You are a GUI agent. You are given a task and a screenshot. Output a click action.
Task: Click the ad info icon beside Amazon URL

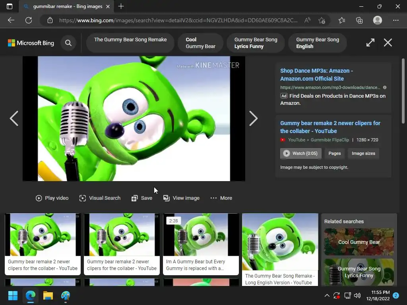[x=385, y=87]
